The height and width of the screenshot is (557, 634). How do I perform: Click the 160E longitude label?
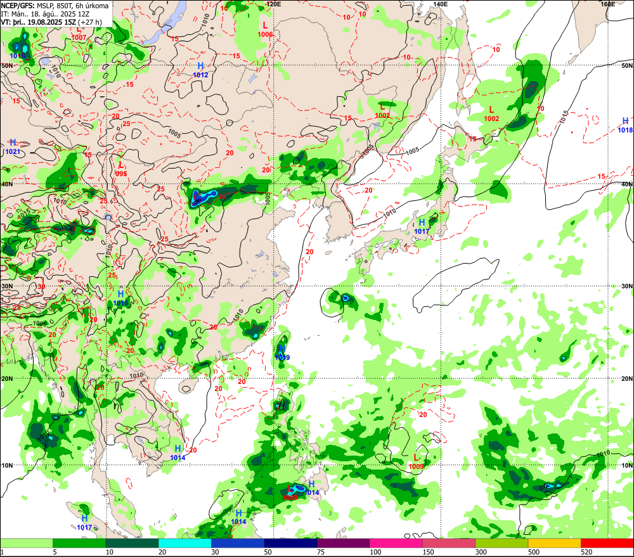(x=608, y=4)
